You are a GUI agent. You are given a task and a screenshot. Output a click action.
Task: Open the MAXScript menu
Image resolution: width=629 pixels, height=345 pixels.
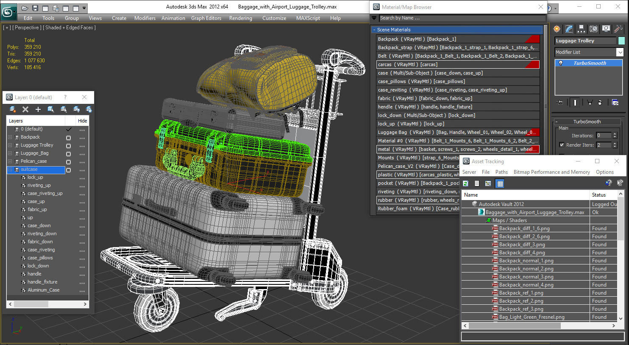tap(308, 18)
